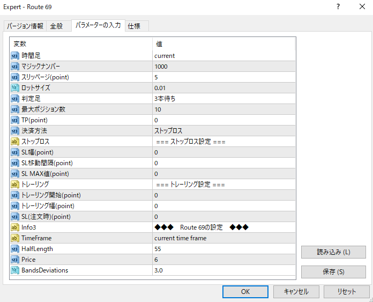Viewport: 373px width, 302px height.
Task: Click the string icon beside Info3
Action: 15,227
